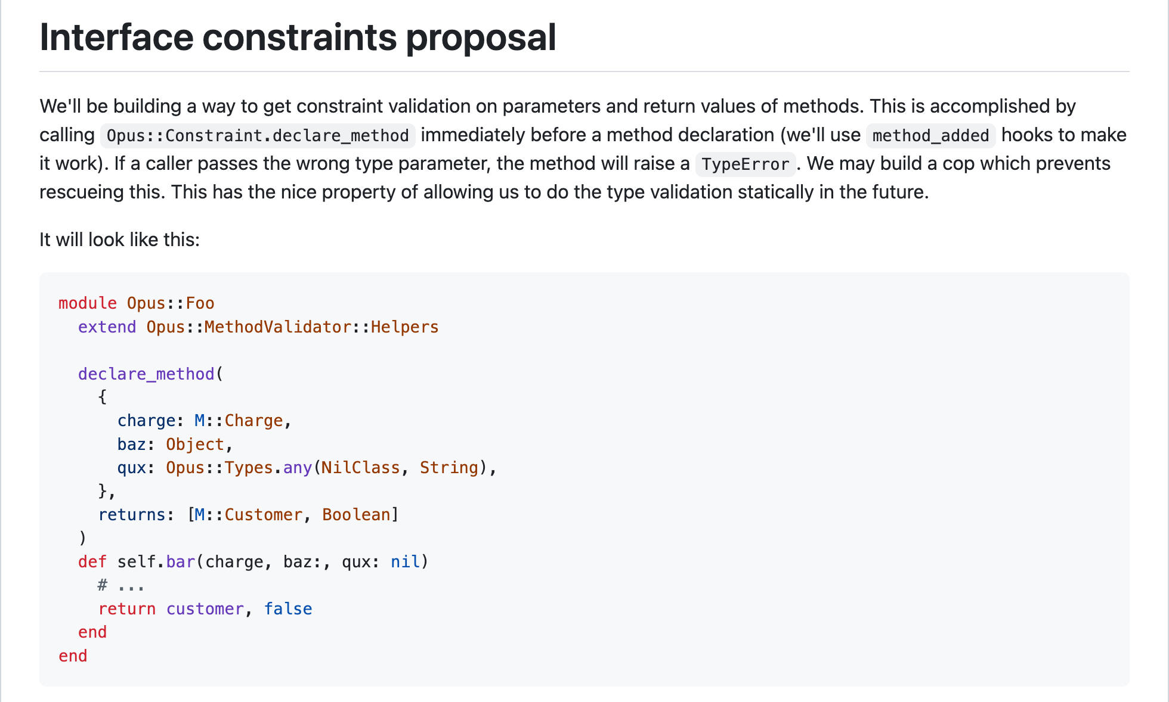The height and width of the screenshot is (702, 1169).
Task: Click the TypeError inline code snippet
Action: (745, 164)
